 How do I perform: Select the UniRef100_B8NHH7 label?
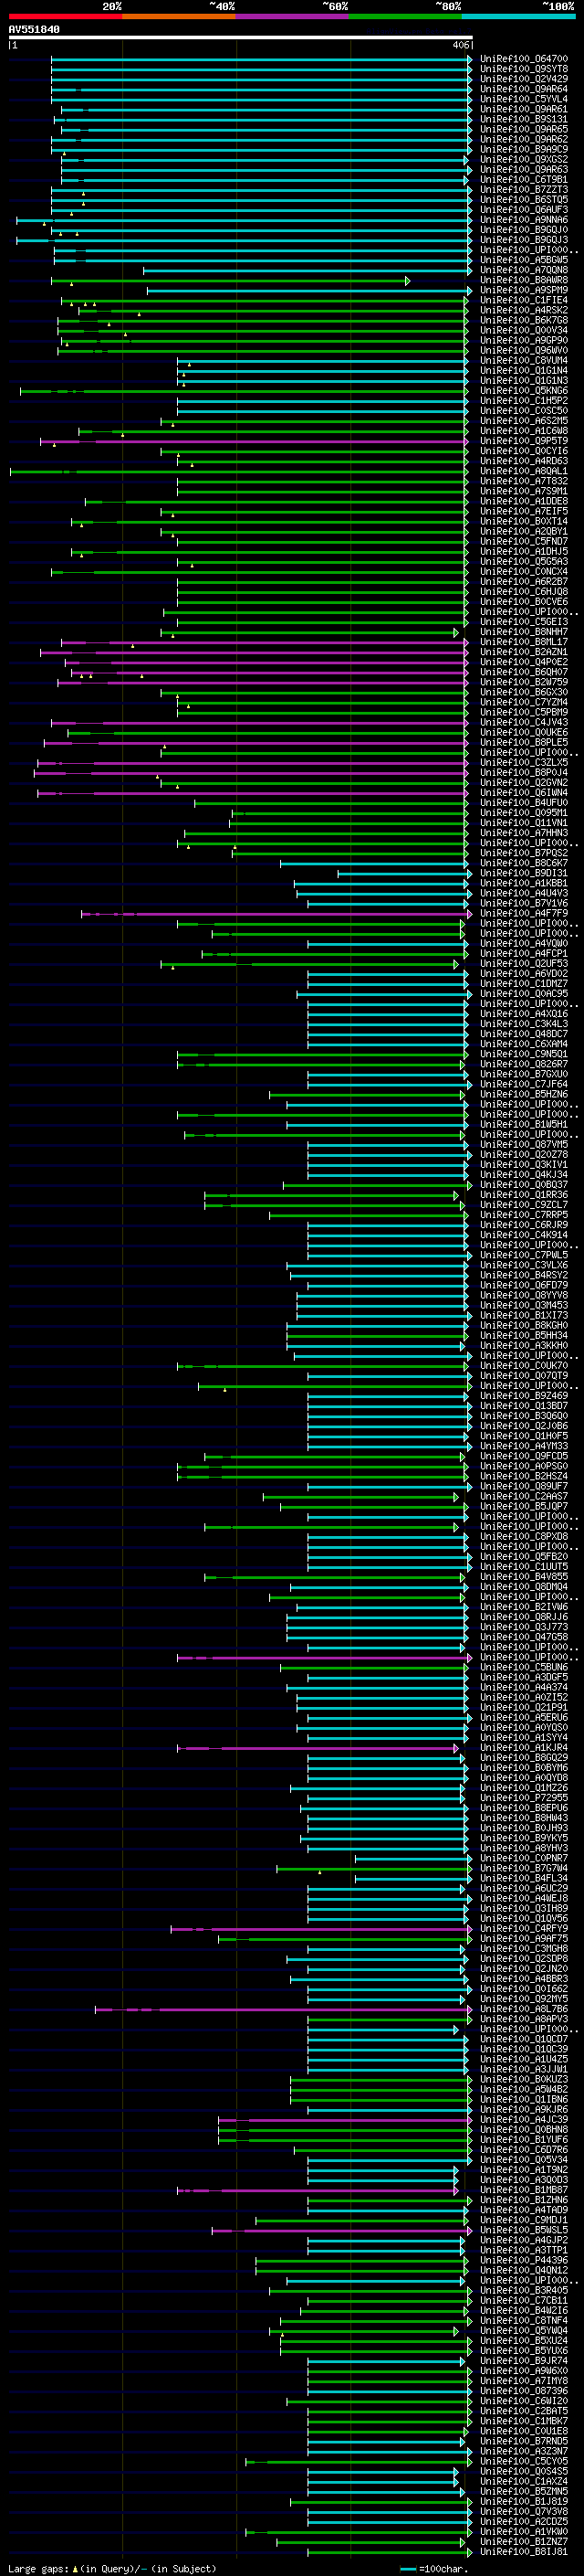[x=523, y=632]
